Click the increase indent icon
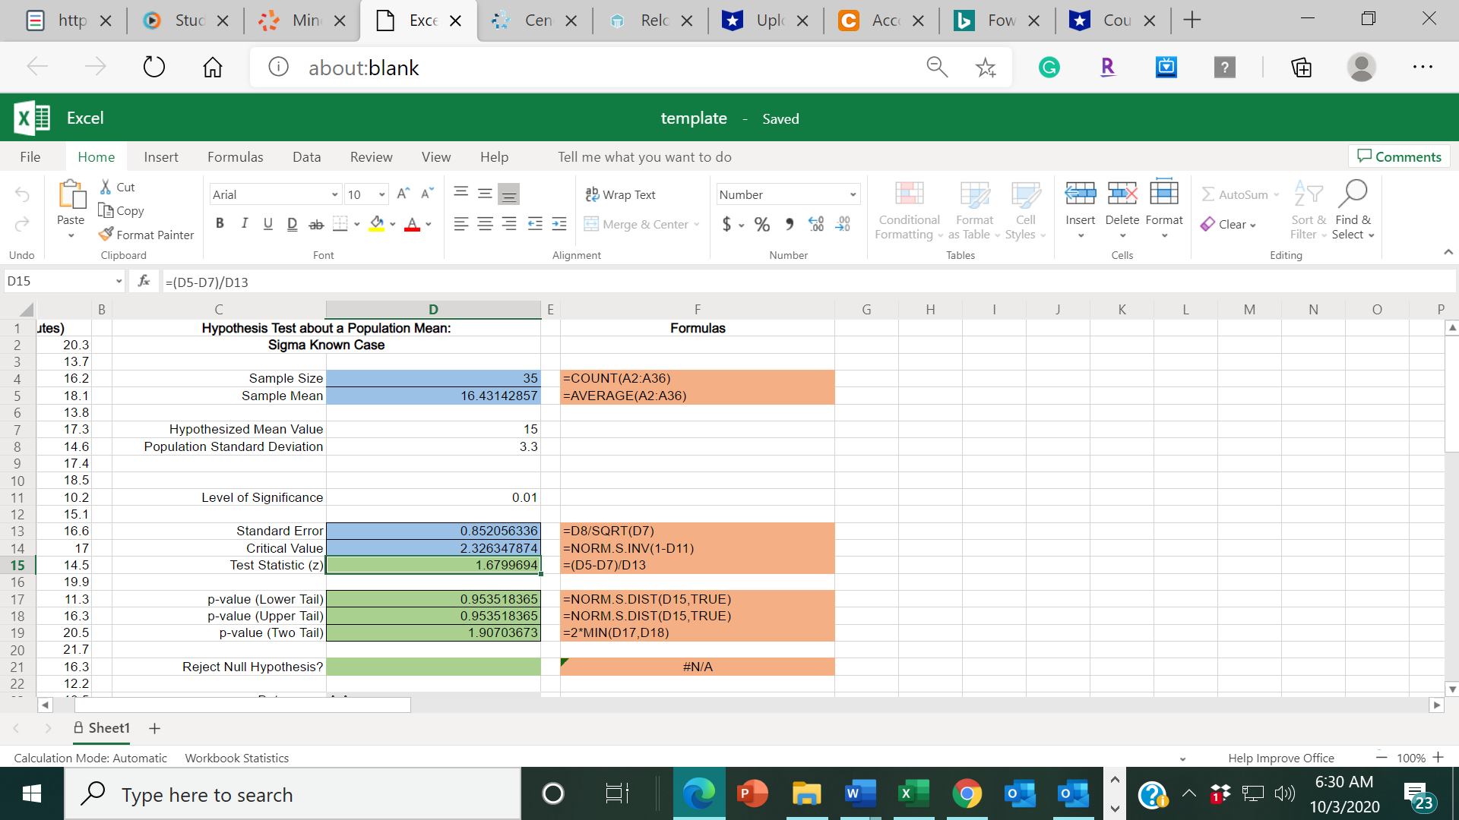The image size is (1459, 820). 559,224
